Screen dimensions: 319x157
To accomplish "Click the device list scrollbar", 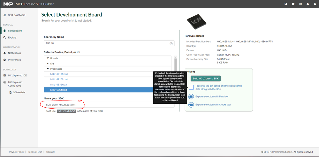I will coord(175,65).
